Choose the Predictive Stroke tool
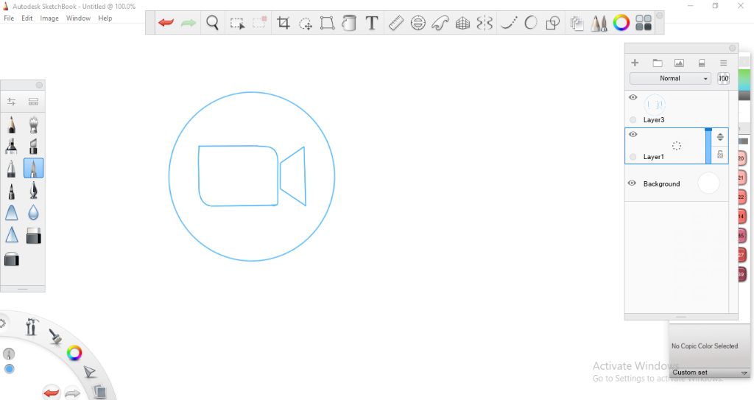754x400 pixels. pos(531,23)
